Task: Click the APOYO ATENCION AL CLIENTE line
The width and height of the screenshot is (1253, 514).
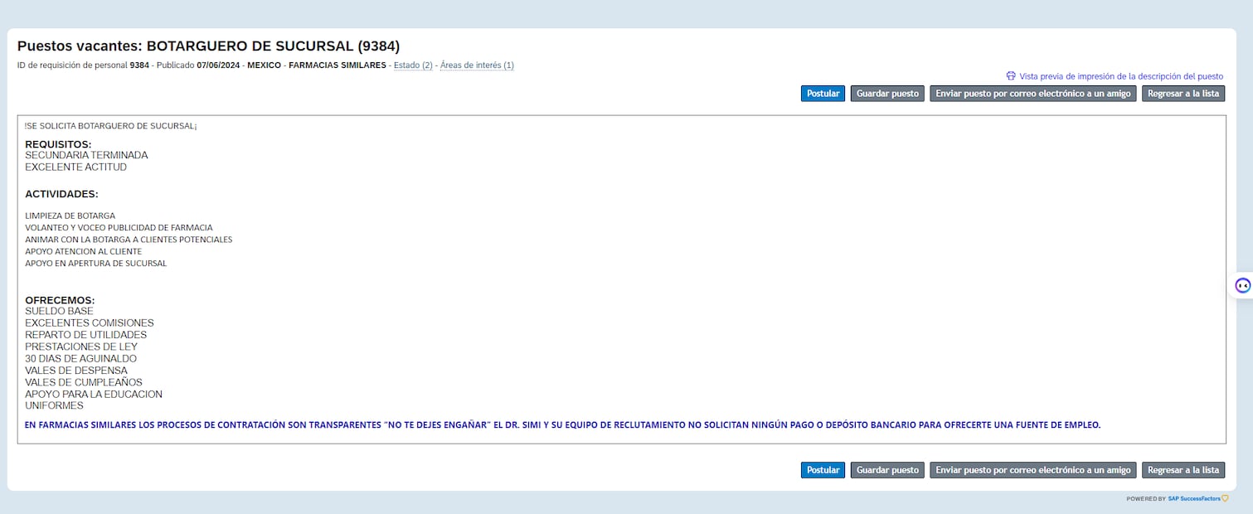Action: (83, 251)
